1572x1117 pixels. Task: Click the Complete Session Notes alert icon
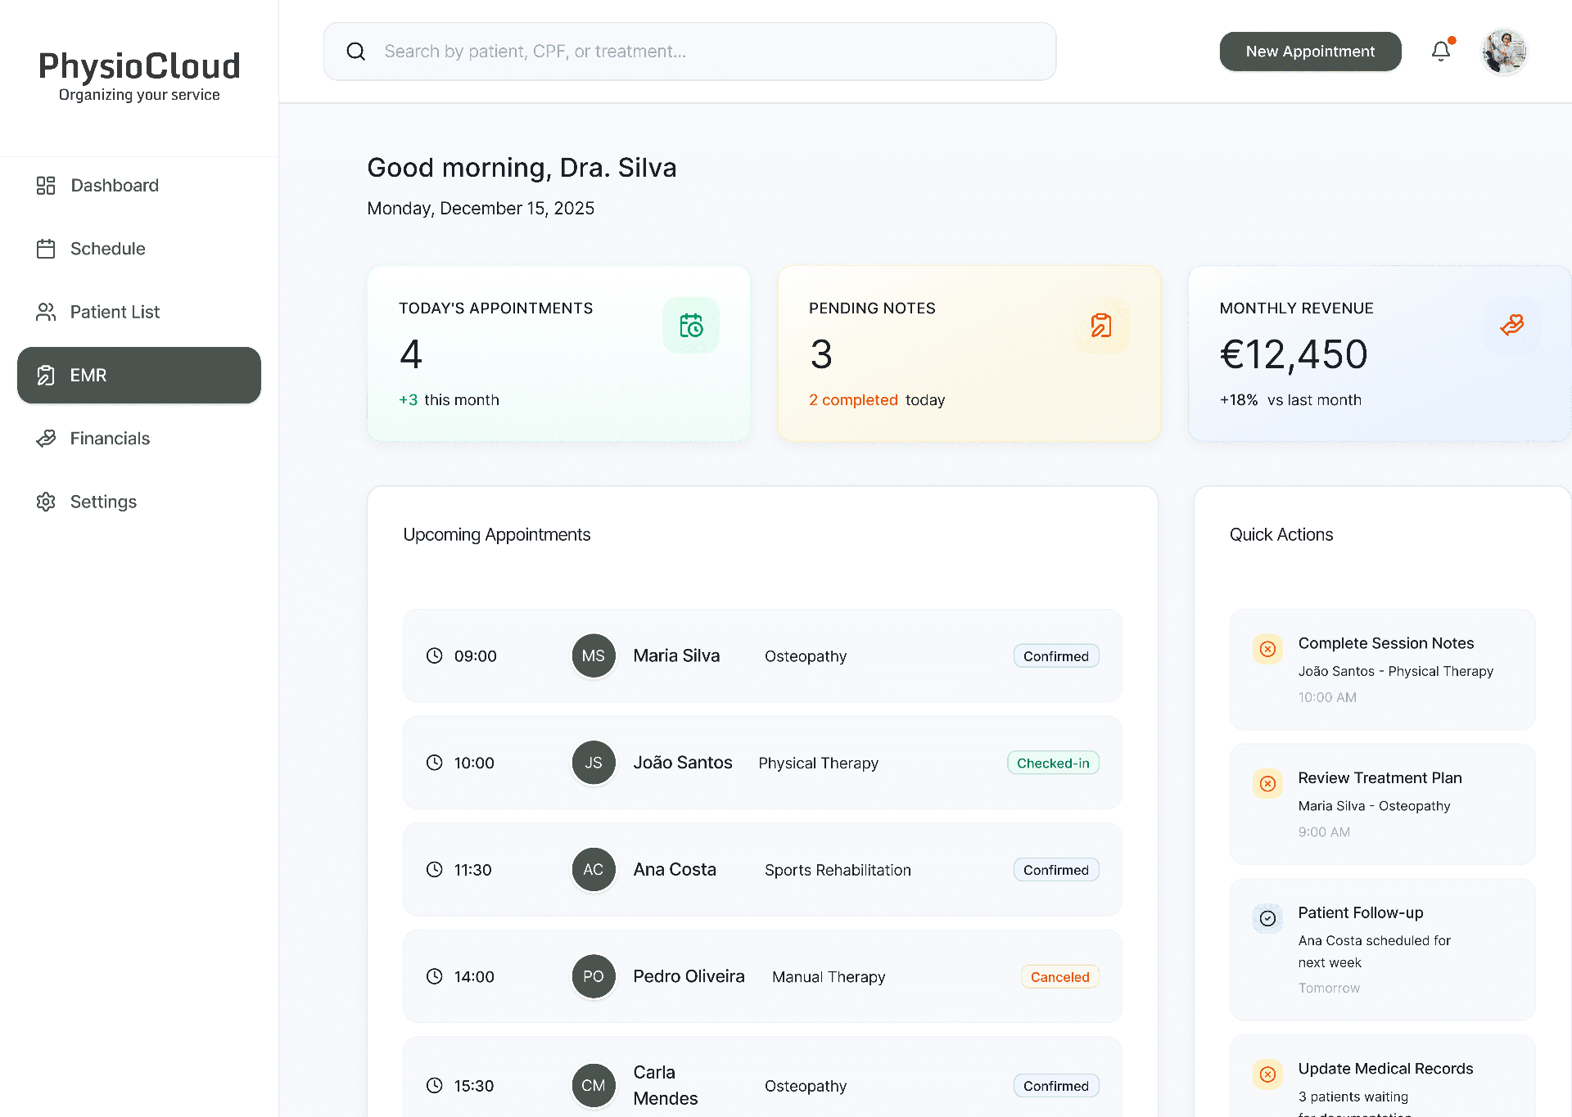point(1267,649)
